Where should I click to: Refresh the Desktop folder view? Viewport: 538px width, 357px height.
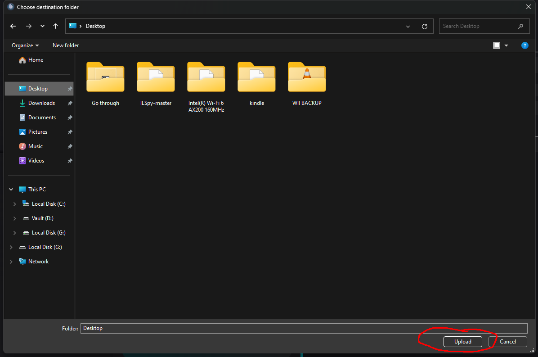pyautogui.click(x=424, y=27)
